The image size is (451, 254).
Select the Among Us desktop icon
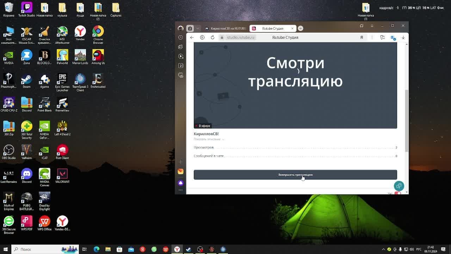pos(98,57)
